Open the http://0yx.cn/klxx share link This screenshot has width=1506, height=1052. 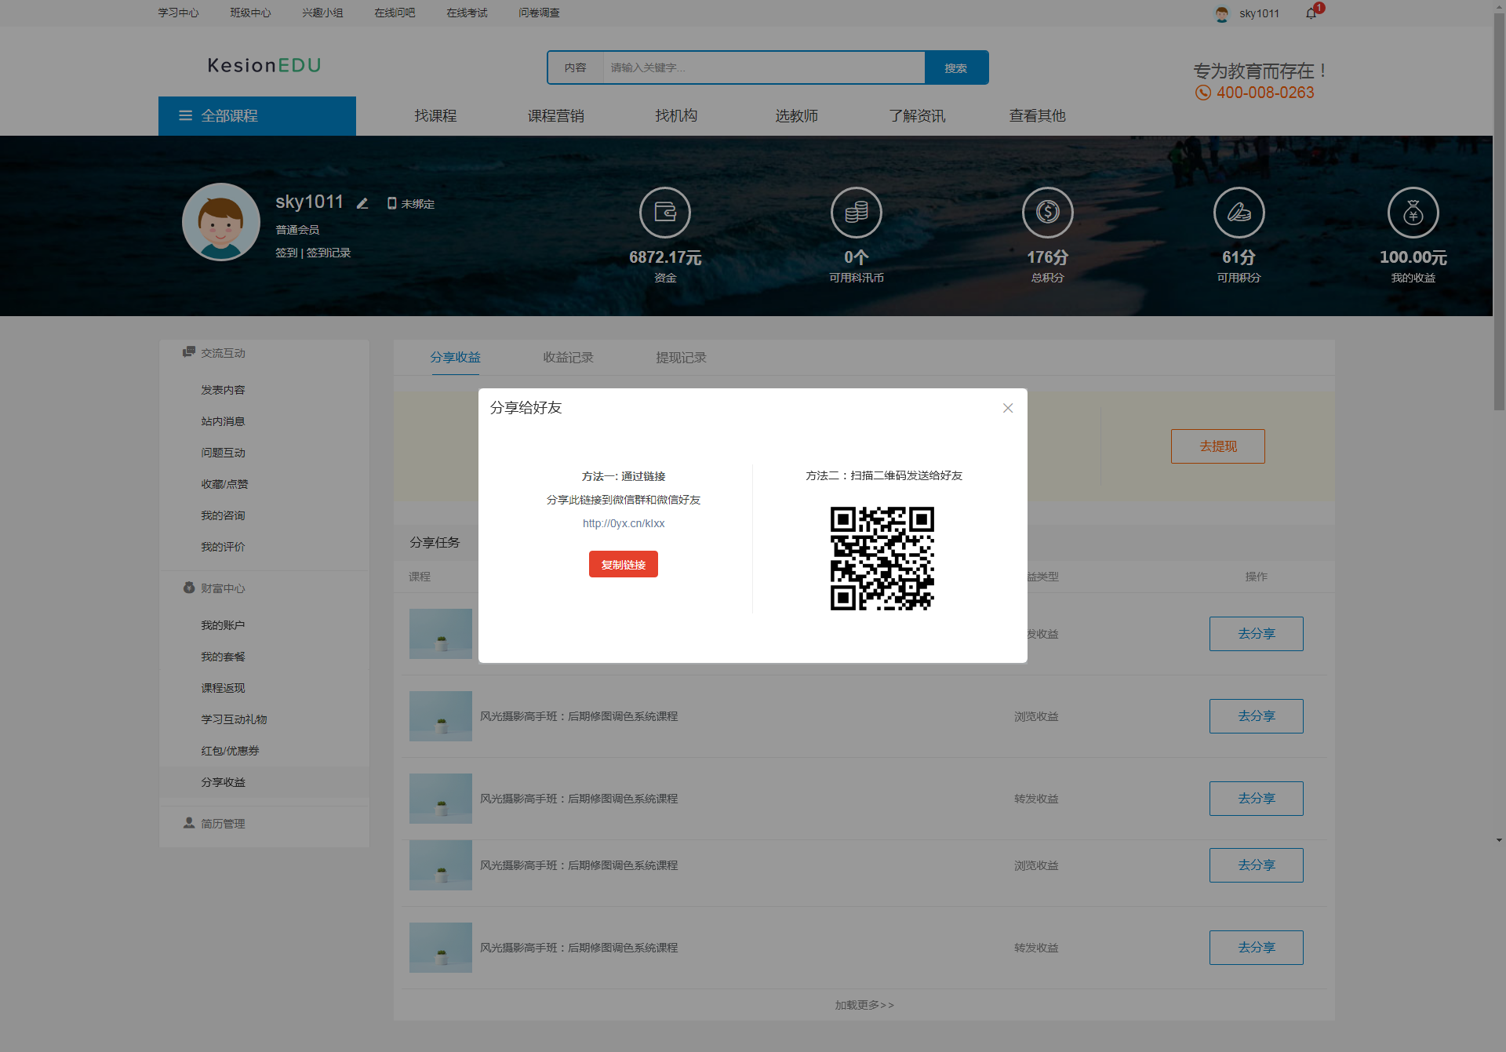(623, 523)
